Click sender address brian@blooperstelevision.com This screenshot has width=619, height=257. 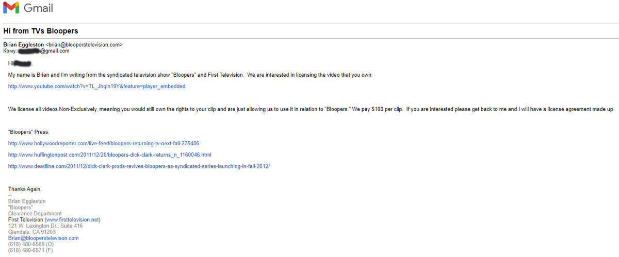(x=84, y=45)
